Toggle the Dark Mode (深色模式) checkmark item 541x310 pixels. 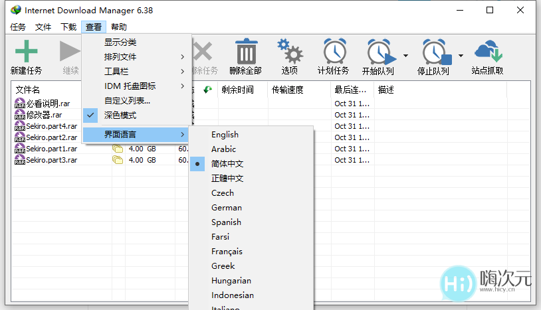point(137,115)
